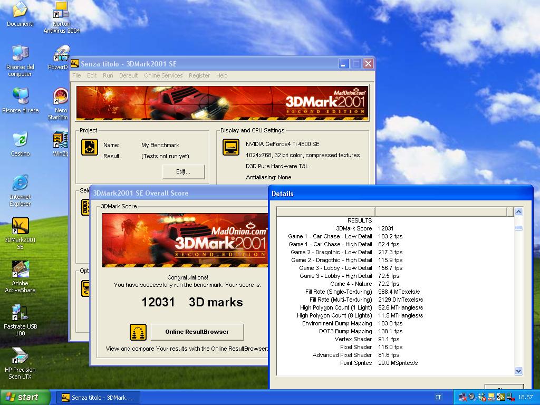Image resolution: width=540 pixels, height=405 pixels.
Task: Open Risorse di rete icon
Action: (x=20, y=100)
